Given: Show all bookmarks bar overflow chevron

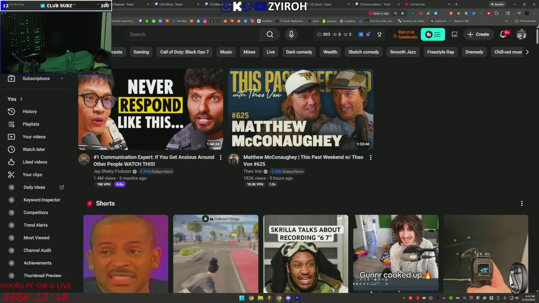Looking at the screenshot, I should 507,21.
